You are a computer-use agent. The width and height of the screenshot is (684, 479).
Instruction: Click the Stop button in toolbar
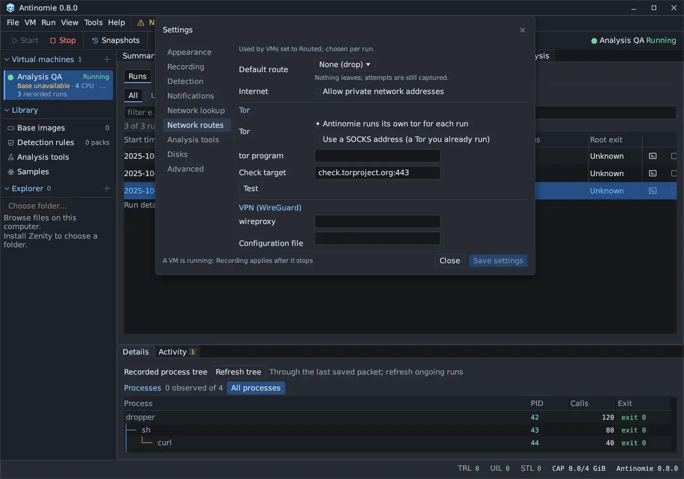63,40
